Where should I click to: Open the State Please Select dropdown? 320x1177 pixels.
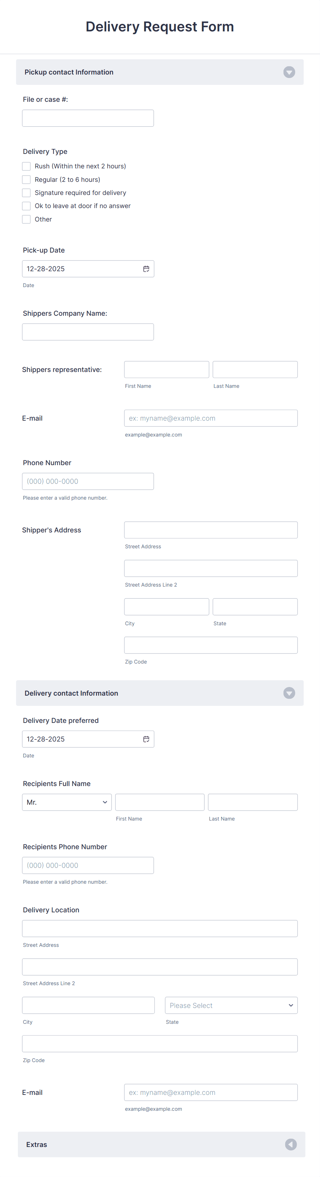[231, 1005]
